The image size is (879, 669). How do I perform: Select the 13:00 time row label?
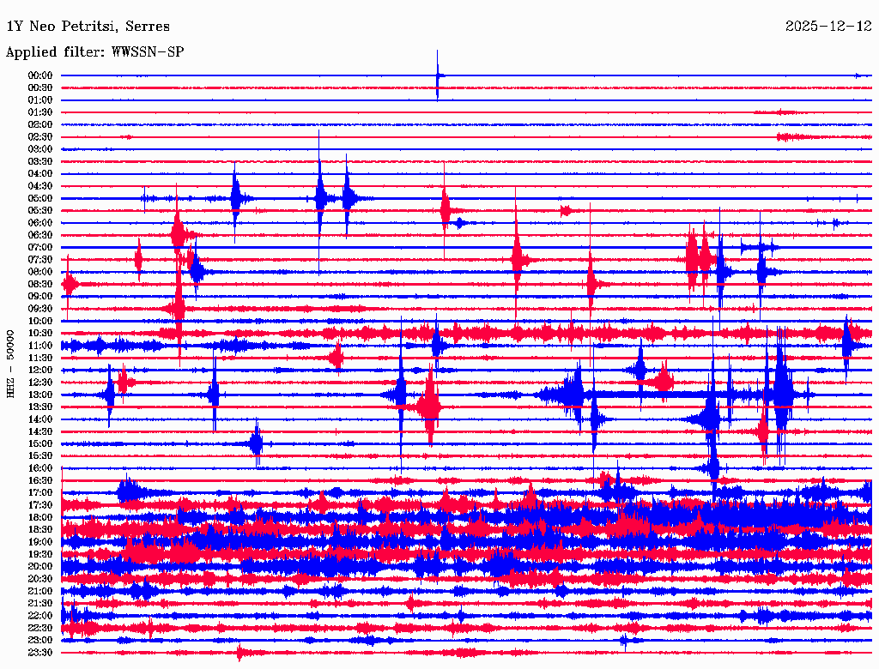[x=40, y=395]
